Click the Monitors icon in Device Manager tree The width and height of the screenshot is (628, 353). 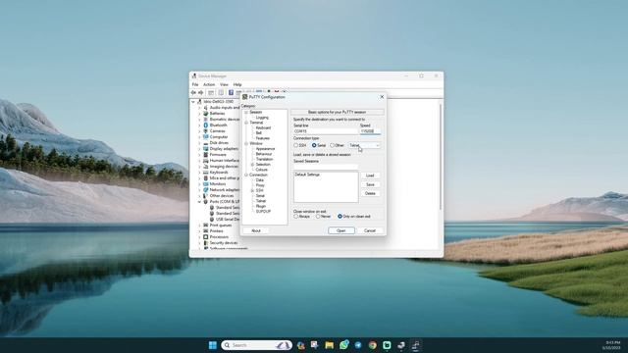pos(205,183)
